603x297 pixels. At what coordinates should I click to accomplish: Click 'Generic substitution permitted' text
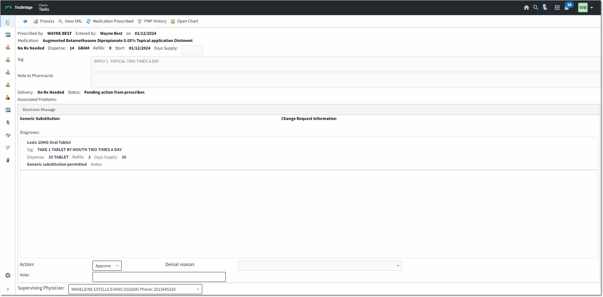coord(57,164)
